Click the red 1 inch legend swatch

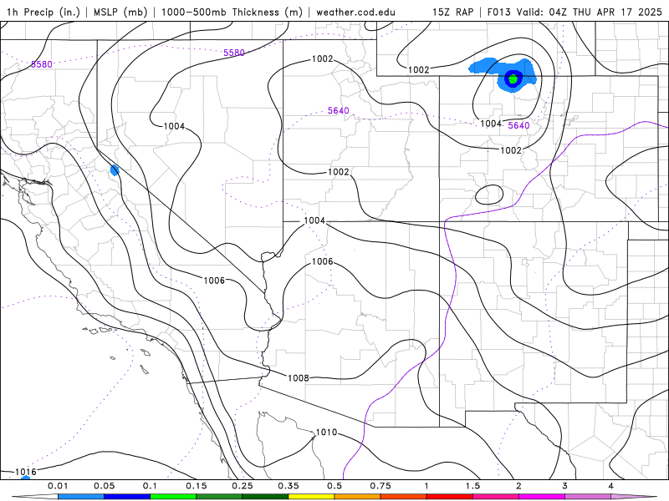(450, 497)
